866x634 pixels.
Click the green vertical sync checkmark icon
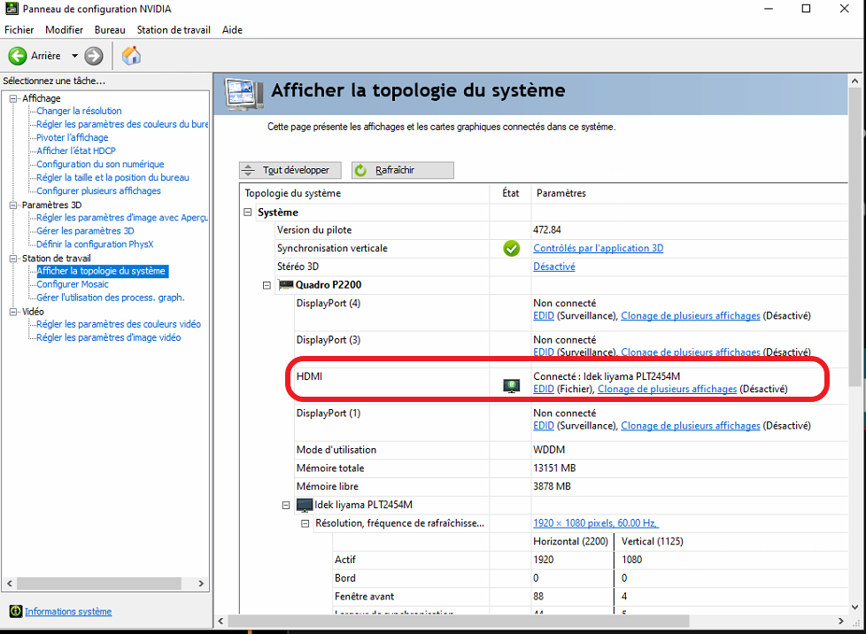click(512, 249)
